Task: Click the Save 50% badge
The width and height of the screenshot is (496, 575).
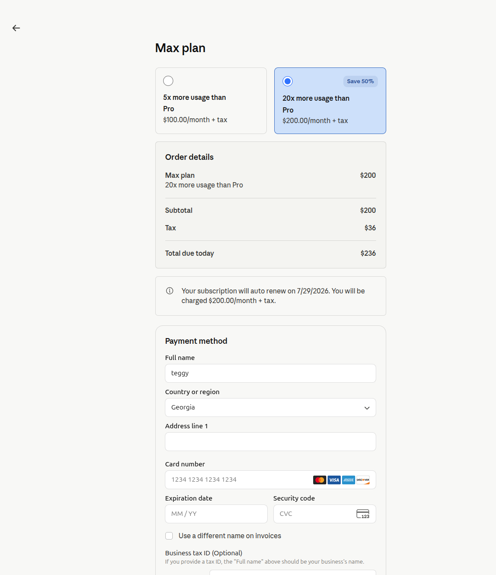Action: [360, 81]
